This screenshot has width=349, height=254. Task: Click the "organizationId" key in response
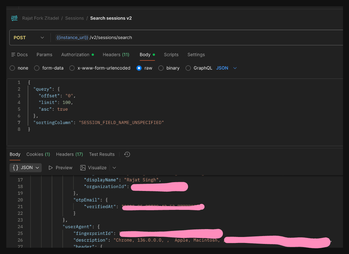point(105,187)
